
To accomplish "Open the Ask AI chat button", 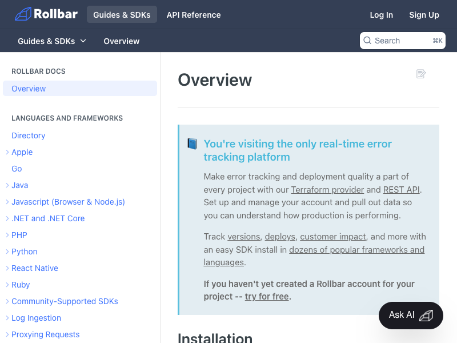I will click(x=411, y=316).
